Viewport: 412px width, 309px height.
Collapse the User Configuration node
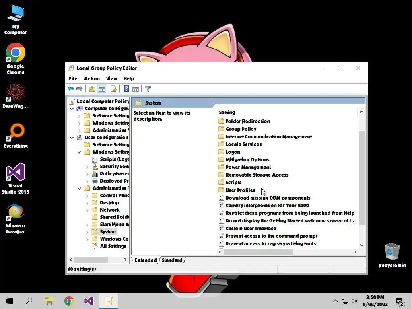coord(72,138)
